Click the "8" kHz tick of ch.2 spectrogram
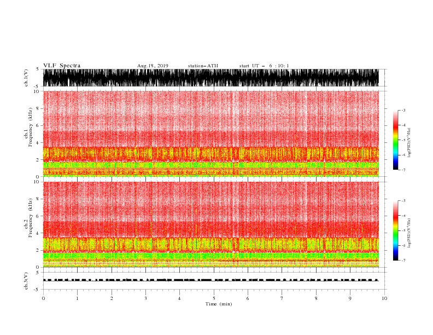 point(38,199)
